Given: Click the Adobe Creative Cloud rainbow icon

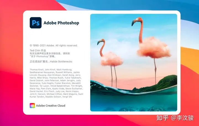Looking at the screenshot, I should tap(32, 106).
